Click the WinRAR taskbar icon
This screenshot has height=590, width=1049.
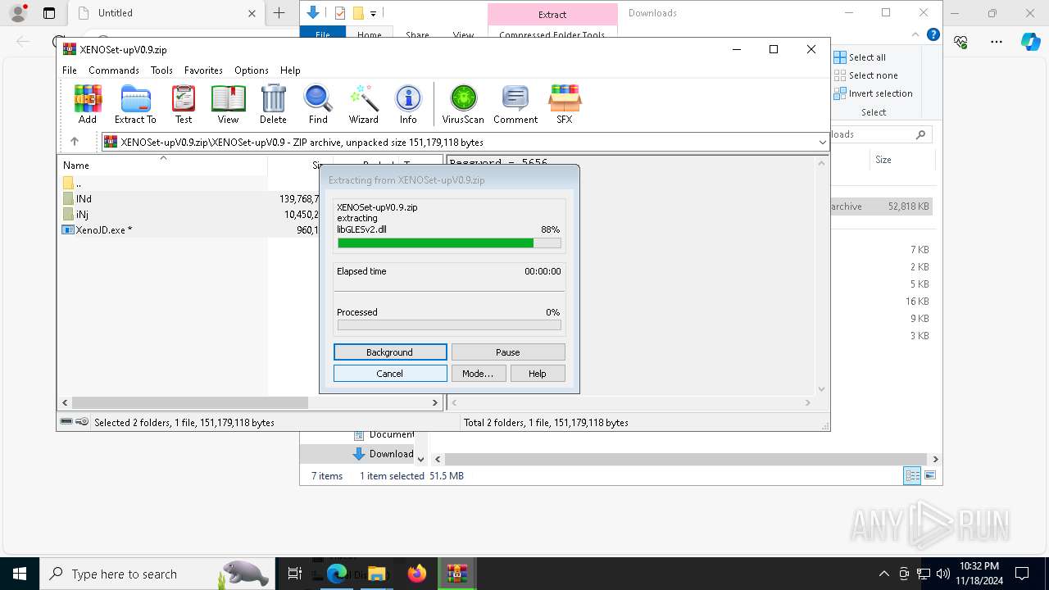pyautogui.click(x=456, y=574)
